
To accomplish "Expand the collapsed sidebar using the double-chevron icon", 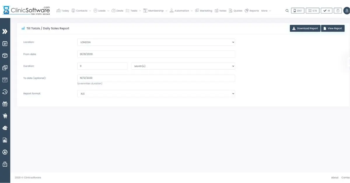I will click(5, 31).
